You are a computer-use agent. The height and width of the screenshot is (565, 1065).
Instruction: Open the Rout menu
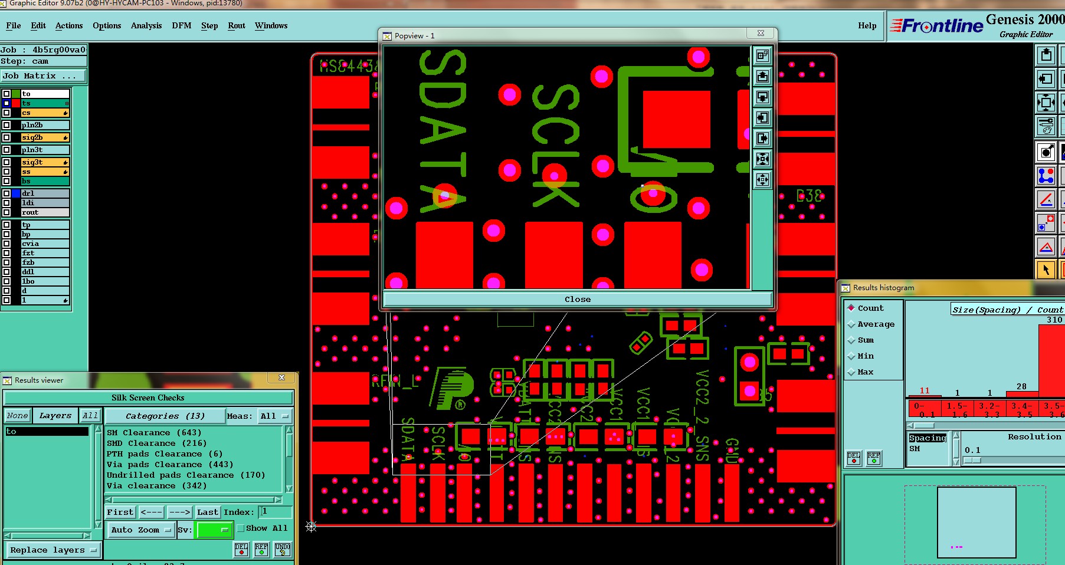237,25
